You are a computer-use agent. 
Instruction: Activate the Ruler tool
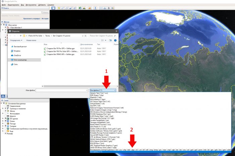click(95, 8)
